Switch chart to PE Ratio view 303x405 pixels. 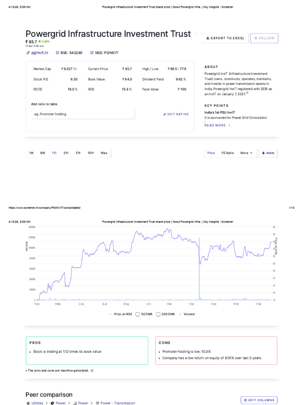tap(228, 153)
